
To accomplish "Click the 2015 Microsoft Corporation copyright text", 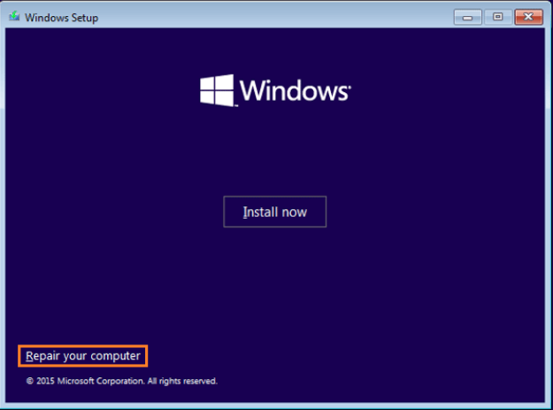I will (122, 381).
